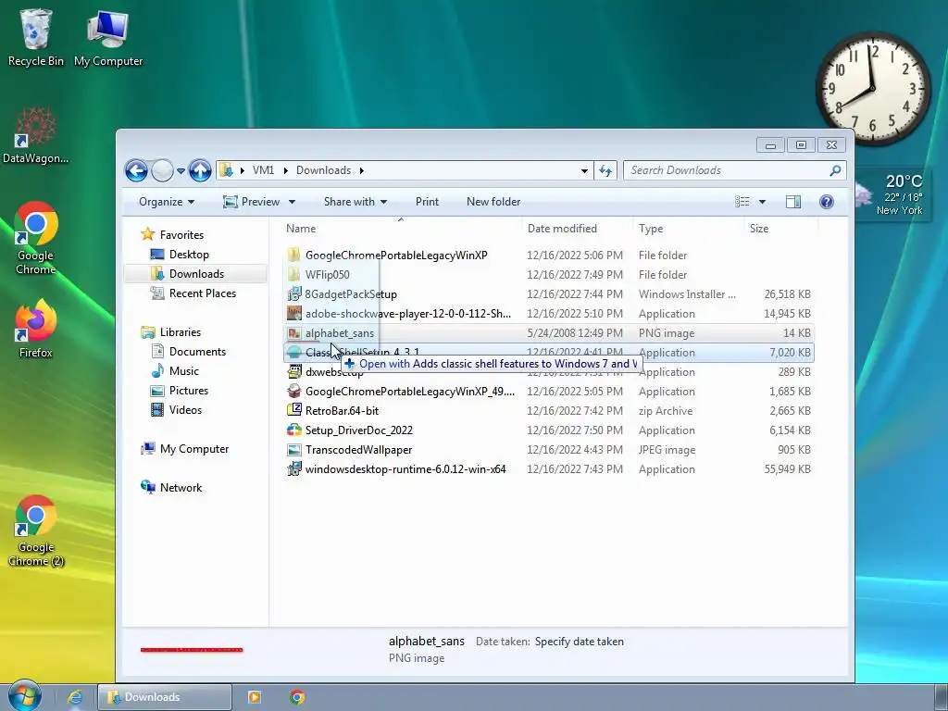Viewport: 948px width, 711px height.
Task: Click the search magnifier icon
Action: tap(835, 170)
